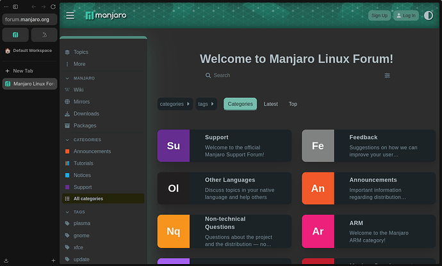Viewport: 442px width, 266px height.
Task: Select All categories in the sidebar
Action: point(103,199)
